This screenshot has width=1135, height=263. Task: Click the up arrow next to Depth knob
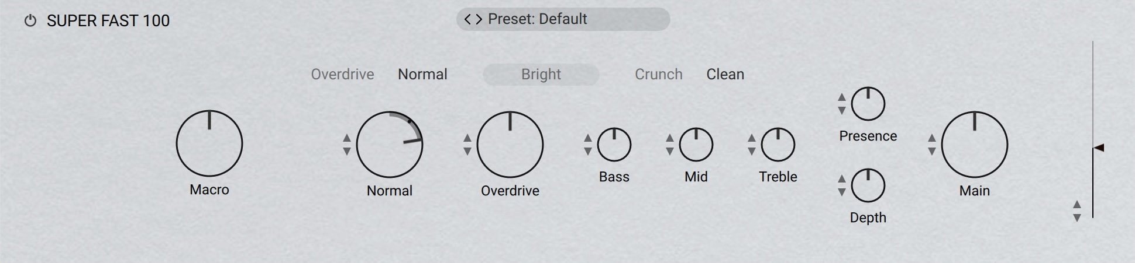click(x=842, y=179)
